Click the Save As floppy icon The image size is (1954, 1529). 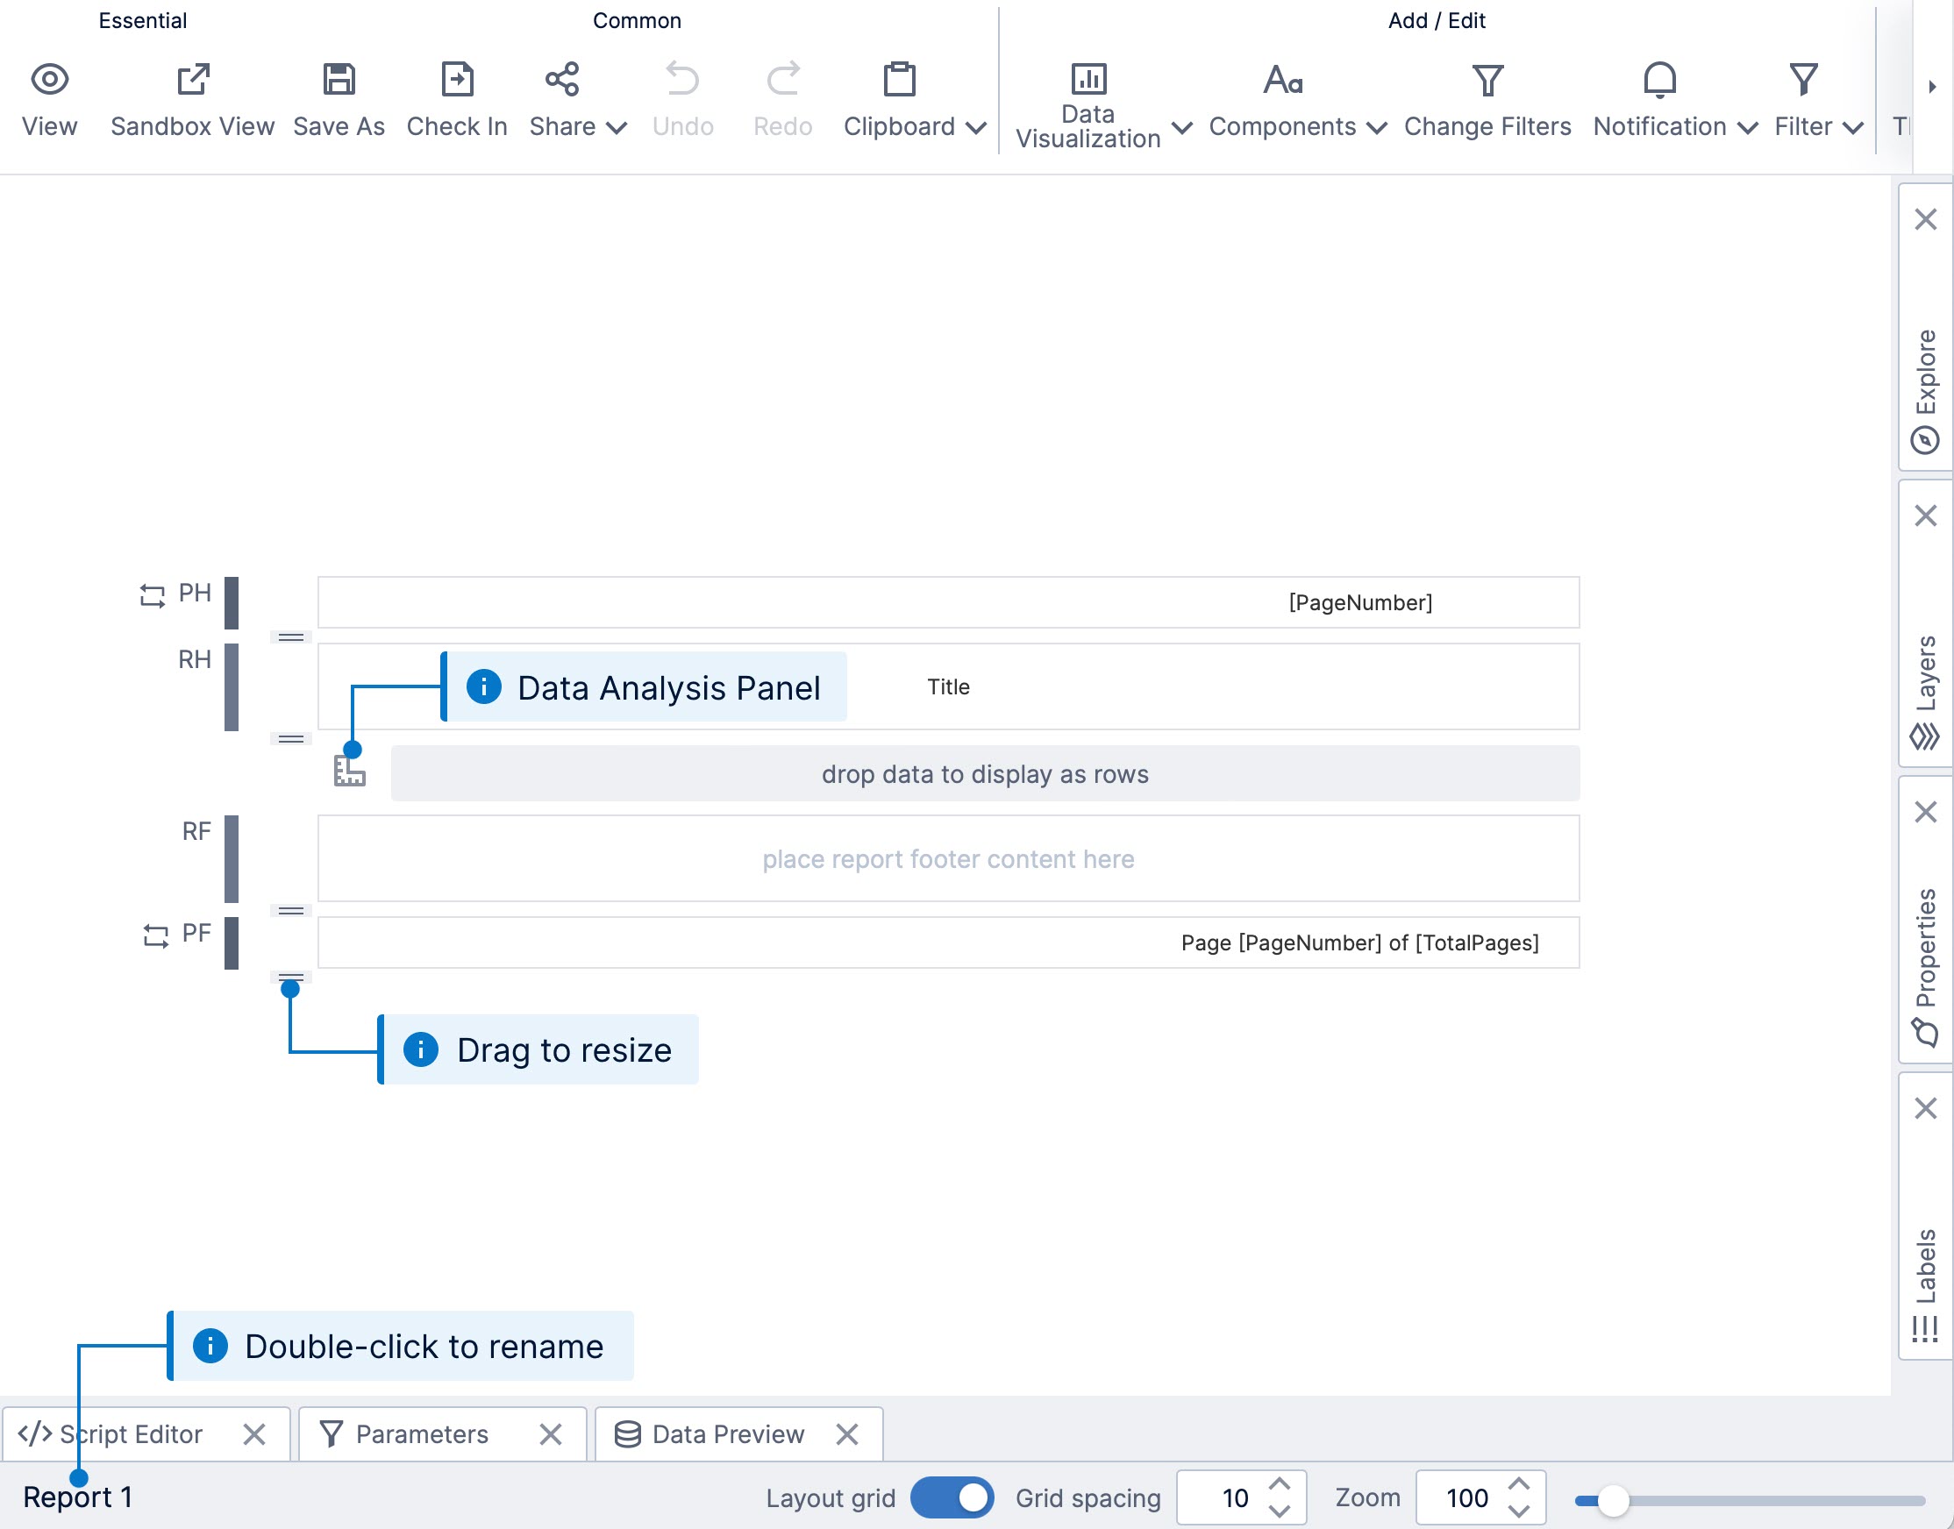coord(339,80)
